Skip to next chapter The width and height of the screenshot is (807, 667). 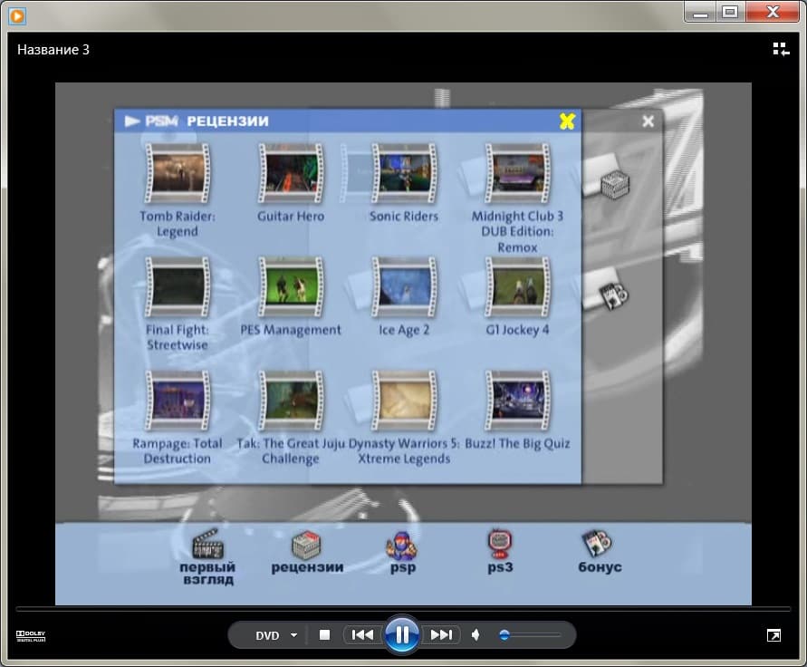441,635
